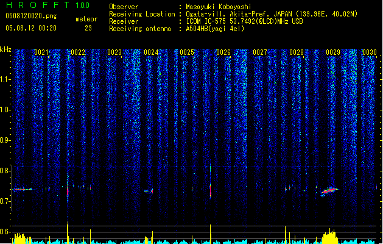The height and width of the screenshot is (244, 383).
Task: Select observer name Masayuki Kobayashi
Action: (x=219, y=7)
